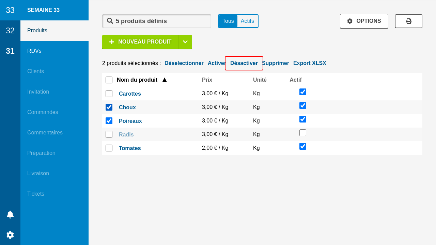Filter by Actifs products
This screenshot has width=436, height=245.
[x=247, y=21]
